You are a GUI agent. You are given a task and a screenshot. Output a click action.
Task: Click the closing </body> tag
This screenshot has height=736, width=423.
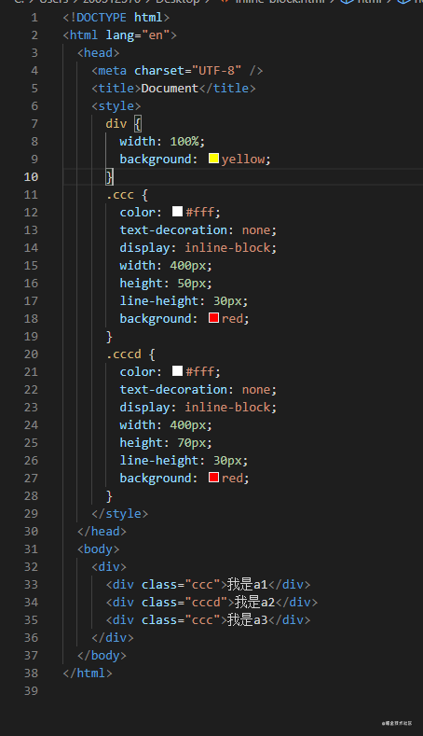pos(102,655)
